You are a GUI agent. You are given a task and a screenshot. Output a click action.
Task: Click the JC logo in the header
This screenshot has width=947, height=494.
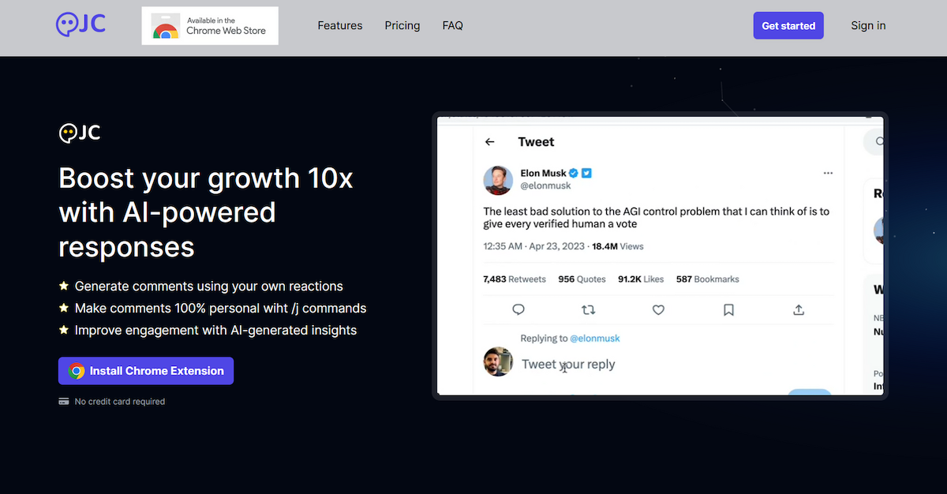click(80, 24)
